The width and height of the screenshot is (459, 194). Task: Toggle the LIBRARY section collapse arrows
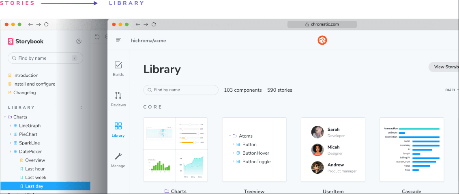point(81,108)
